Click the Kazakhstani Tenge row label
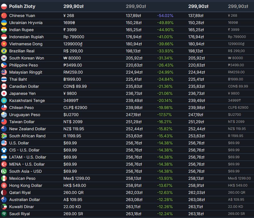The width and height of the screenshot is (254, 218). click(x=27, y=101)
